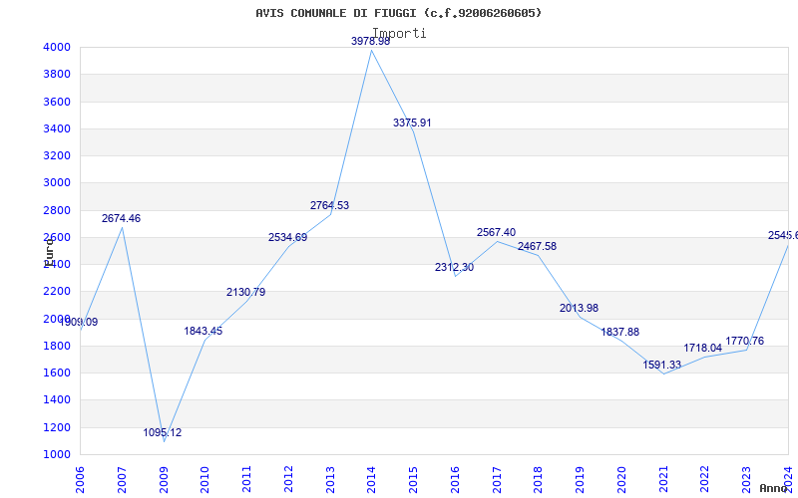Click the x-axis year 2009
Image resolution: width=798 pixels, height=498 pixels.
click(x=164, y=480)
